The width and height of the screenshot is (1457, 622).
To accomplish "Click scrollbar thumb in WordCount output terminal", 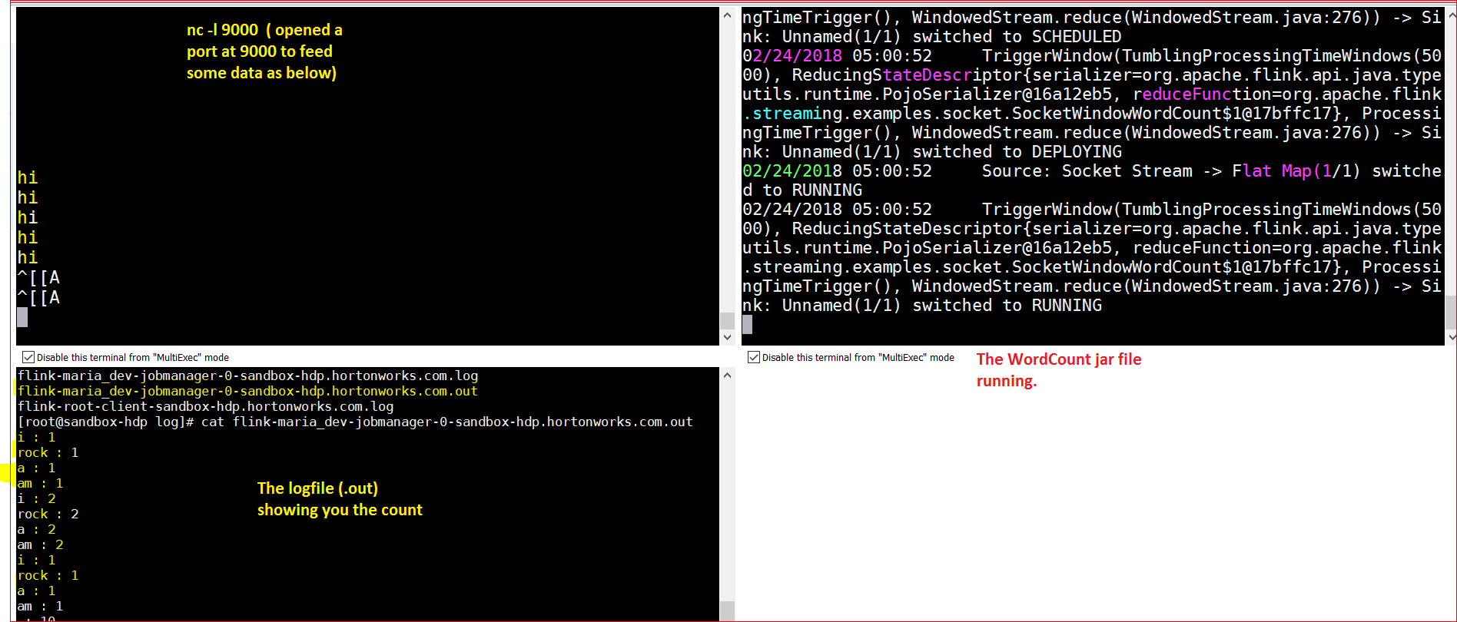I will [x=1451, y=312].
